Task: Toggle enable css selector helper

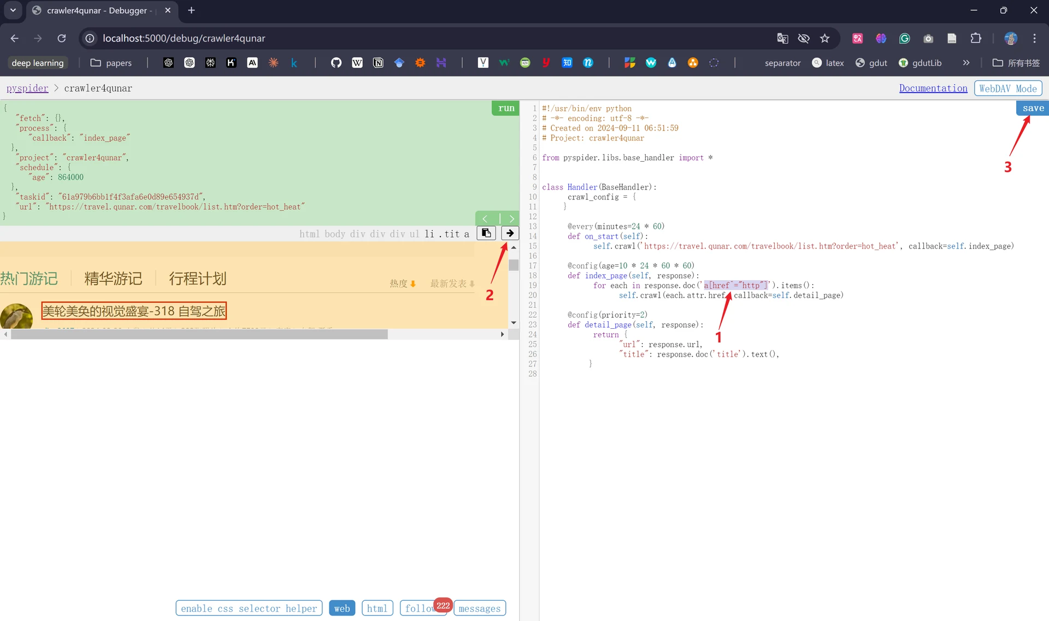Action: point(249,608)
